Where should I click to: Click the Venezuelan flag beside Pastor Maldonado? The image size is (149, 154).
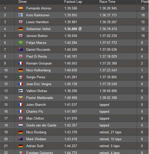(x=21, y=98)
